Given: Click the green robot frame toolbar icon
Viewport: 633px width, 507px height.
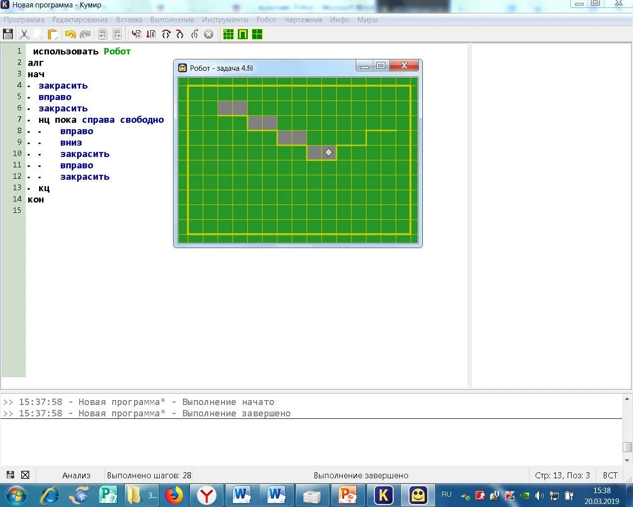Looking at the screenshot, I should [243, 34].
